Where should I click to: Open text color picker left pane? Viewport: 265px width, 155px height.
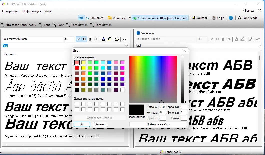point(103,39)
